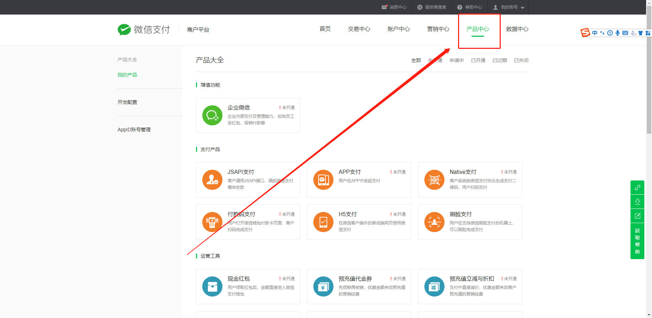The height and width of the screenshot is (318, 652).
Task: Open the APP支付 product icon
Action: [x=323, y=180]
